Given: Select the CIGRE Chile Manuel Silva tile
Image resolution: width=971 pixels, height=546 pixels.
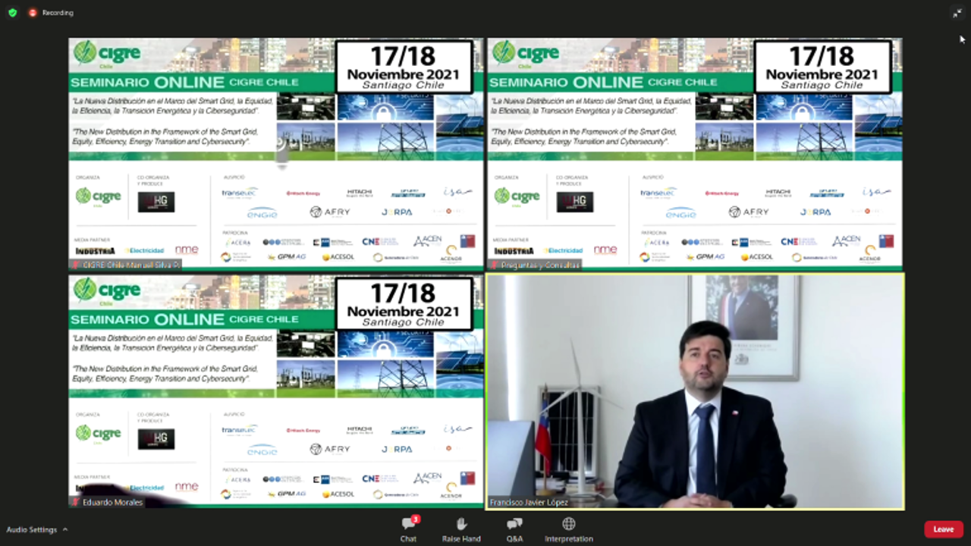Looking at the screenshot, I should pyautogui.click(x=276, y=154).
